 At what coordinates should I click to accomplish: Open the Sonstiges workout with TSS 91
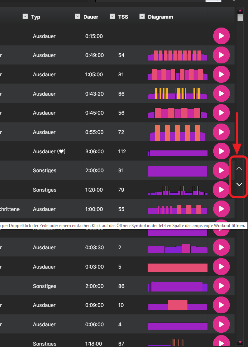pos(221,170)
